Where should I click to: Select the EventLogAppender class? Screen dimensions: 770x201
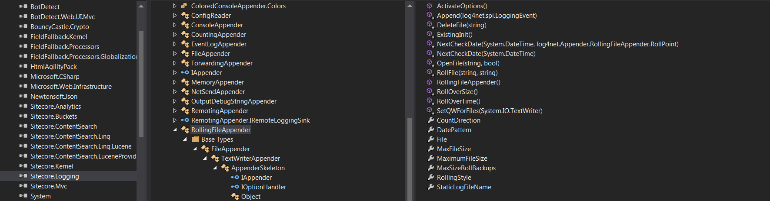point(219,44)
